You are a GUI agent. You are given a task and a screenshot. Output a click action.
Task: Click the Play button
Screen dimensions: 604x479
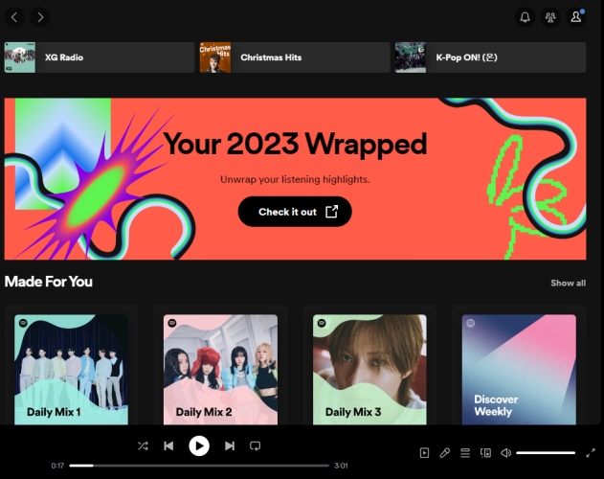point(199,445)
